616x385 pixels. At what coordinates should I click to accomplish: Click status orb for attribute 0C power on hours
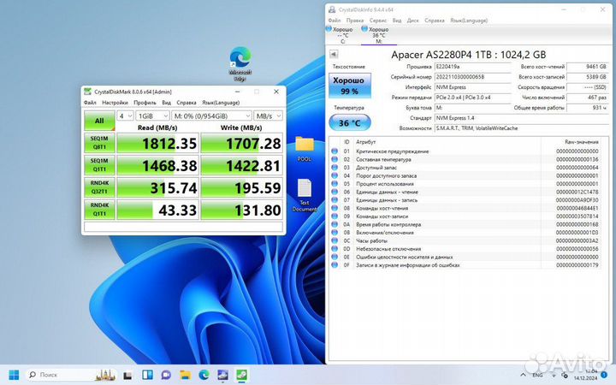tap(335, 240)
